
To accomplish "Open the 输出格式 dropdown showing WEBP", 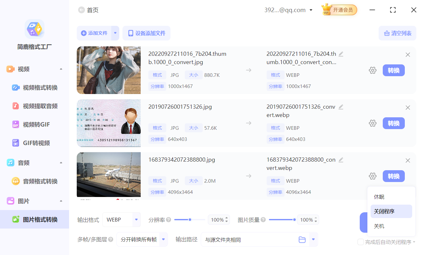I will [x=122, y=220].
